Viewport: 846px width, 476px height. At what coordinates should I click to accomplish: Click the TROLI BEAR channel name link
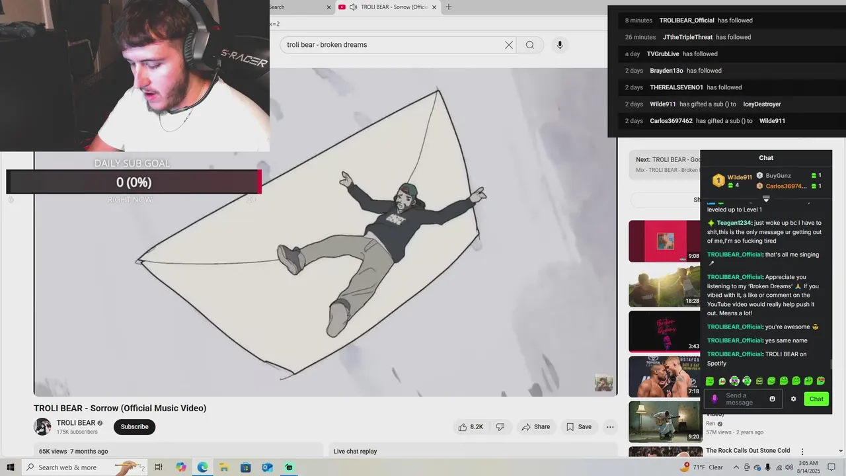[x=76, y=423]
